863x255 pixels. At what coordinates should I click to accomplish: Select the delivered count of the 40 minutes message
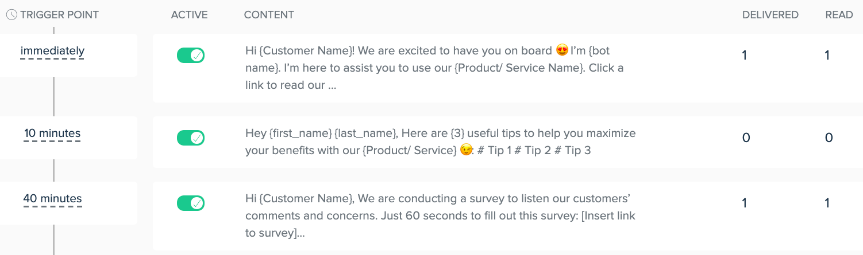[745, 203]
